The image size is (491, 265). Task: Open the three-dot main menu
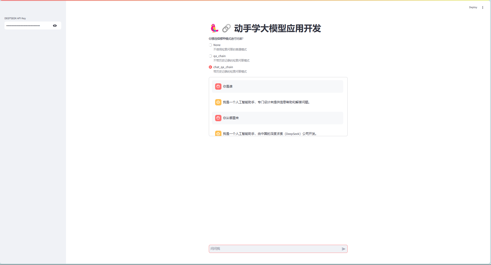(483, 8)
